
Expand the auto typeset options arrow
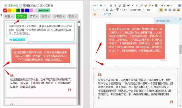click(x=153, y=6)
